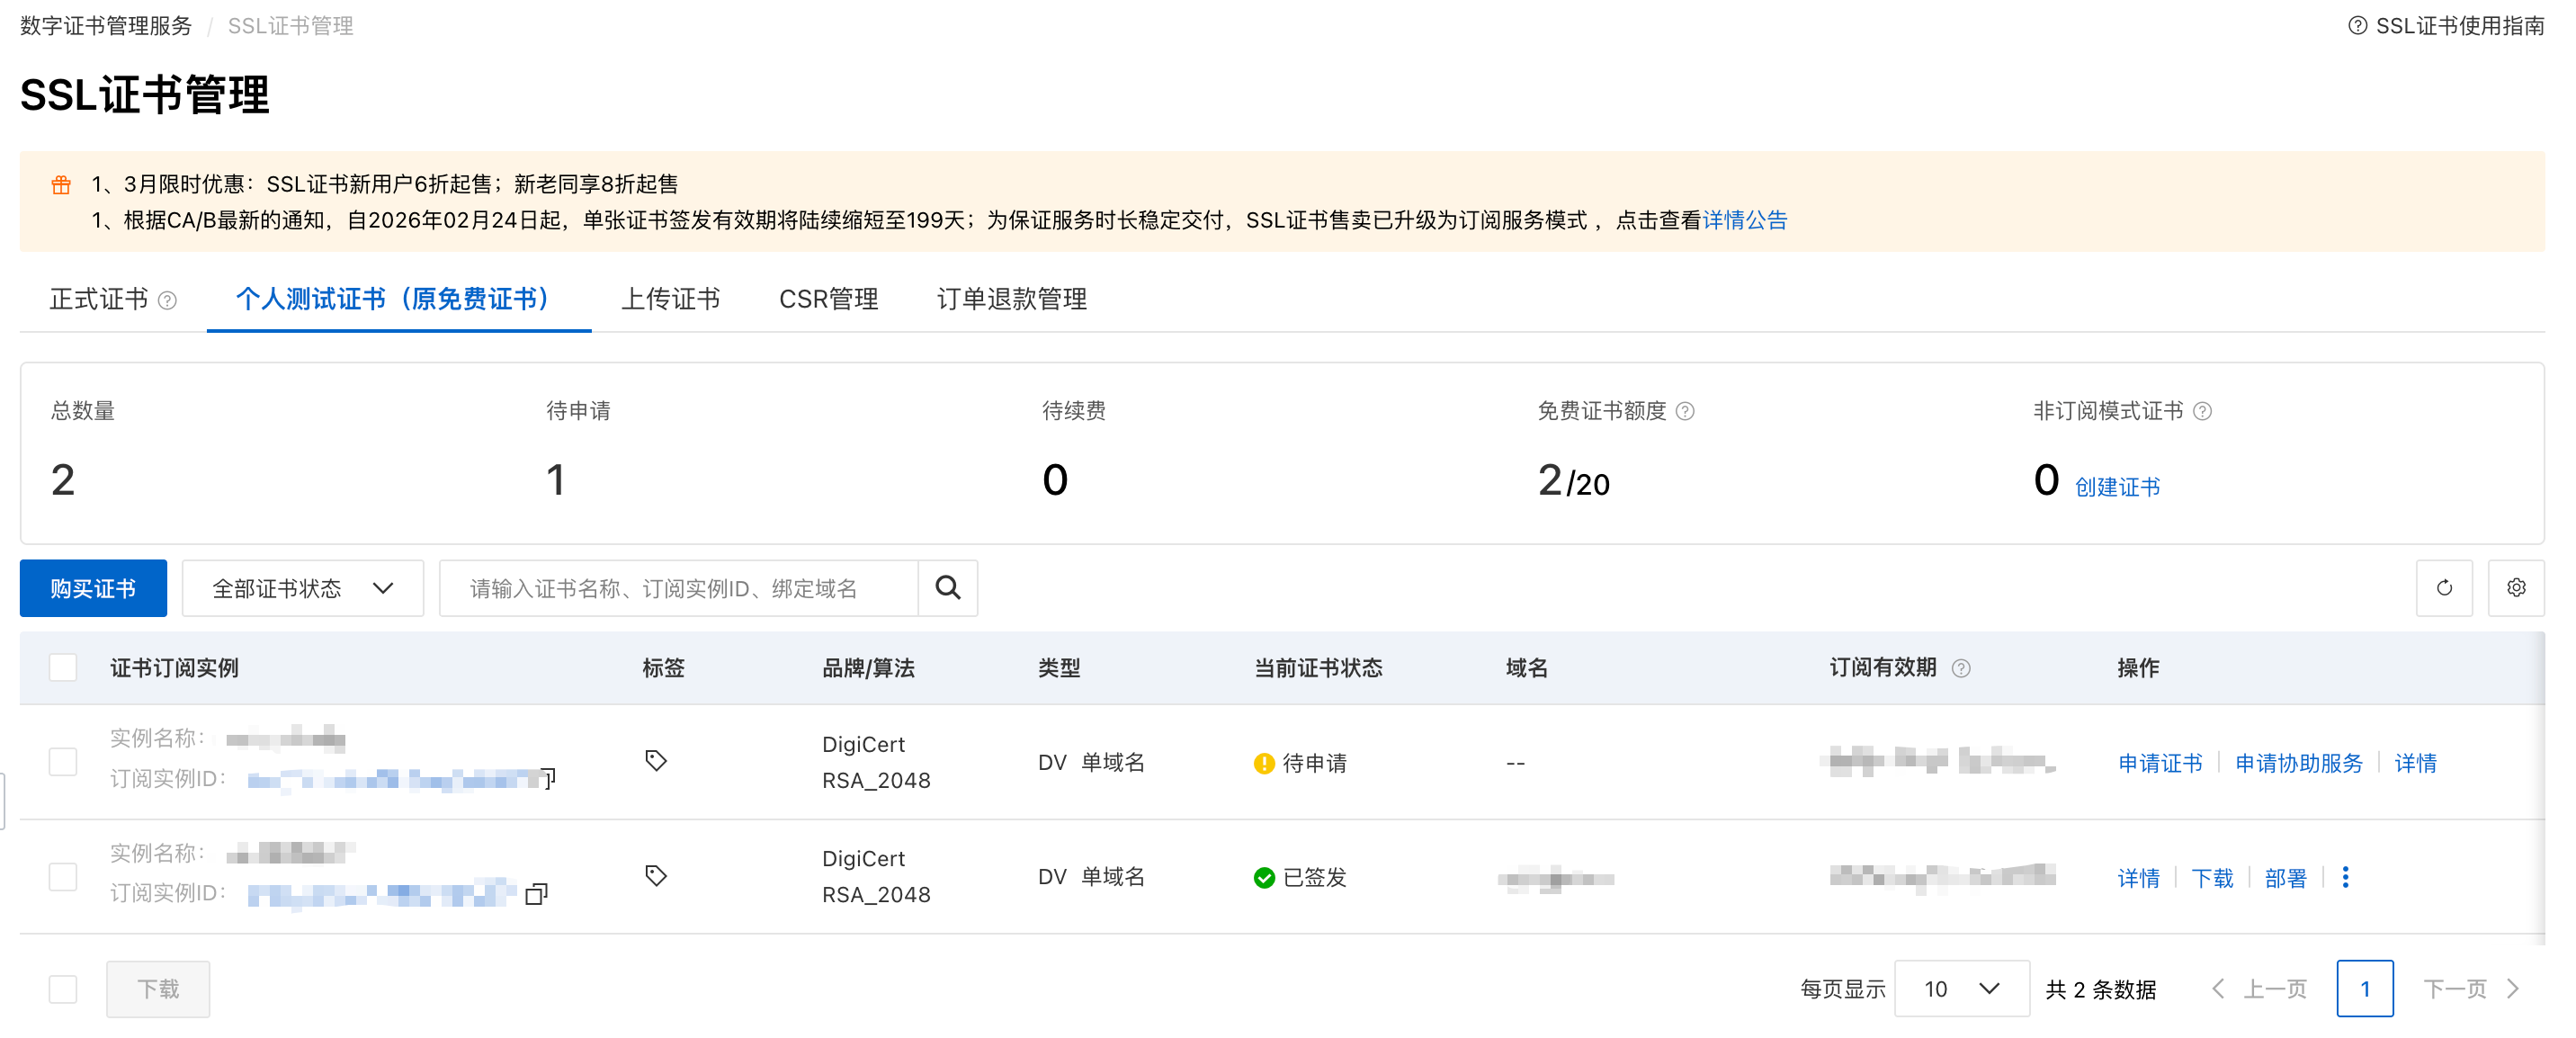Open more actions three-dot menu
The width and height of the screenshot is (2576, 1038).
[2345, 877]
